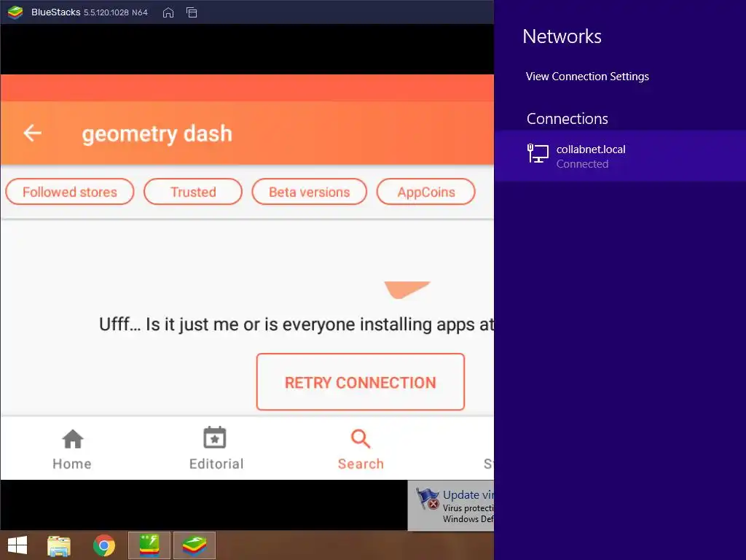Open the Home tab in bottom navigation
The width and height of the screenshot is (746, 560).
click(72, 449)
